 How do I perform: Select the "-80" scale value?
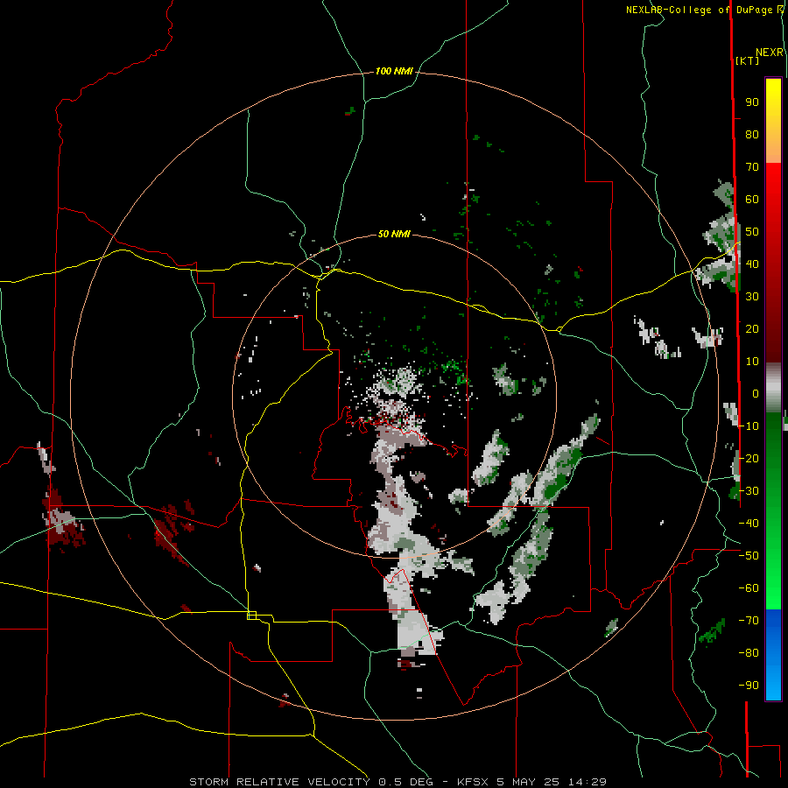point(749,653)
